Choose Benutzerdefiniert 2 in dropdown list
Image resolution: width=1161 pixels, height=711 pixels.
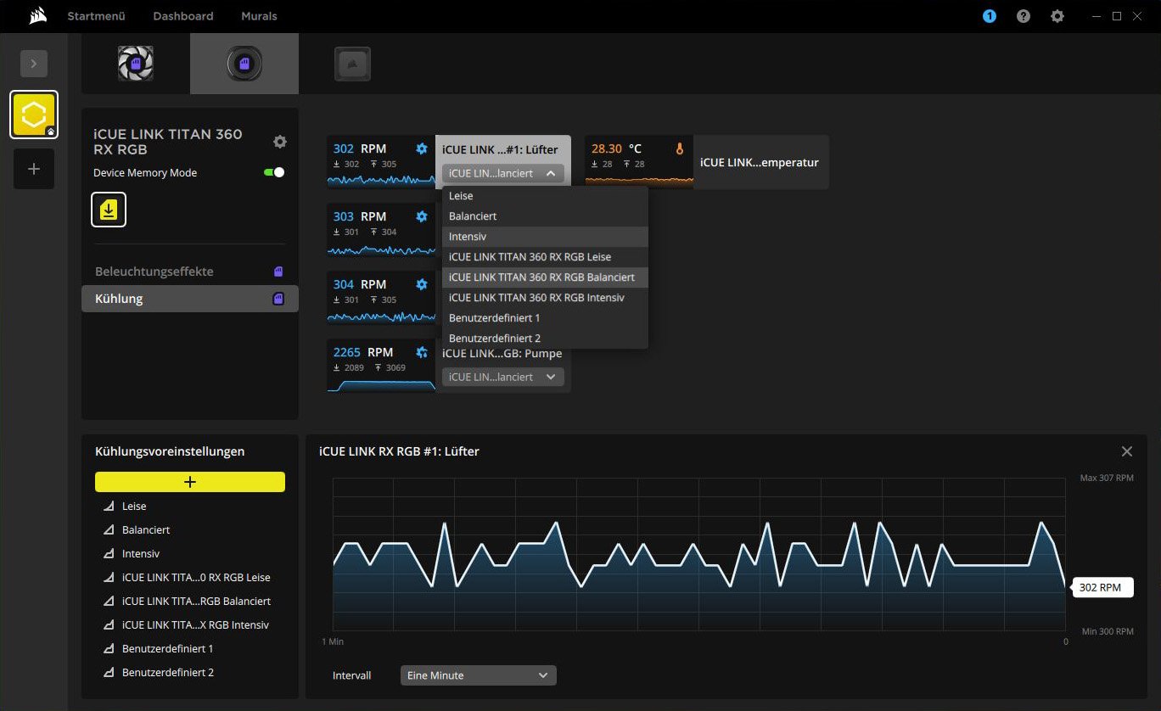pos(545,339)
